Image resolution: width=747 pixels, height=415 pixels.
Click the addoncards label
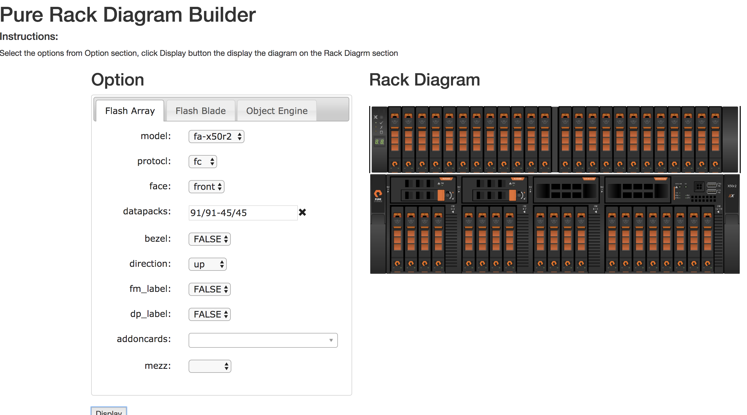coord(144,339)
